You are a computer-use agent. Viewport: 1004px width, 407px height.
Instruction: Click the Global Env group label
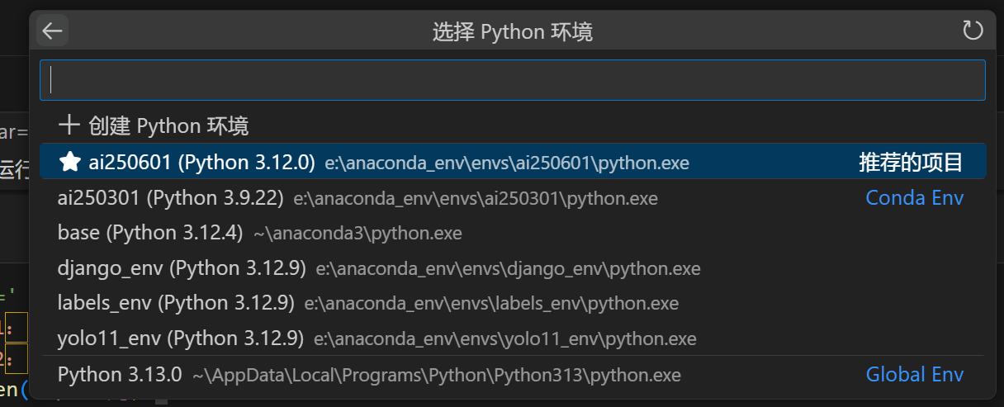(915, 375)
